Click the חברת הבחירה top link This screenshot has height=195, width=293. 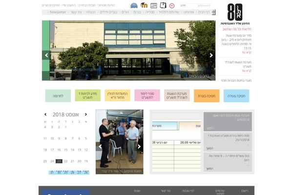point(87,5)
